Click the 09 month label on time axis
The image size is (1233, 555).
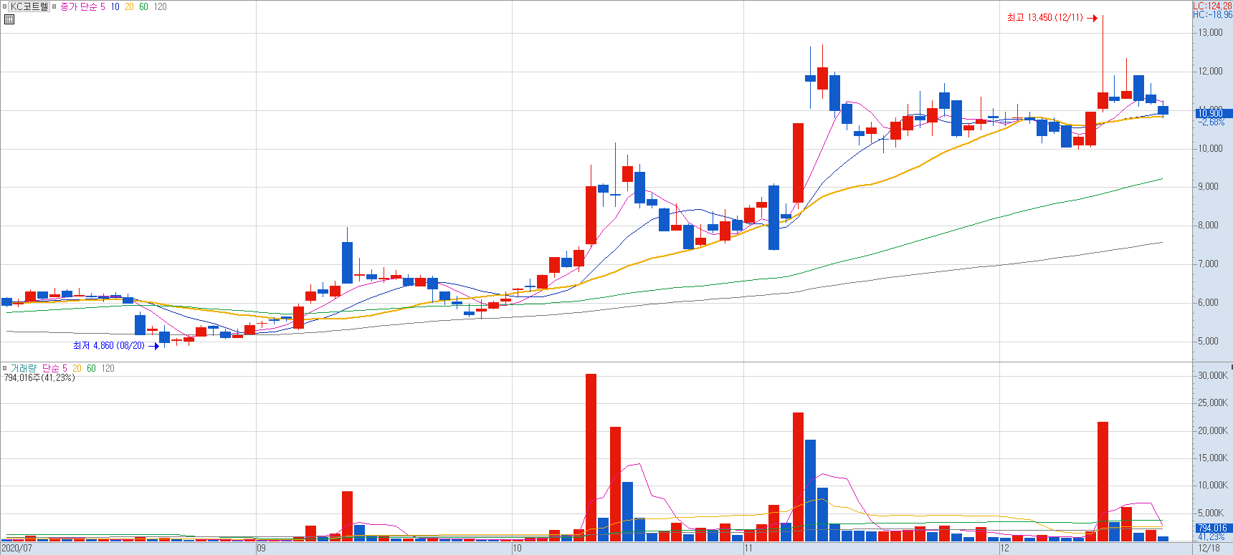pyautogui.click(x=261, y=549)
